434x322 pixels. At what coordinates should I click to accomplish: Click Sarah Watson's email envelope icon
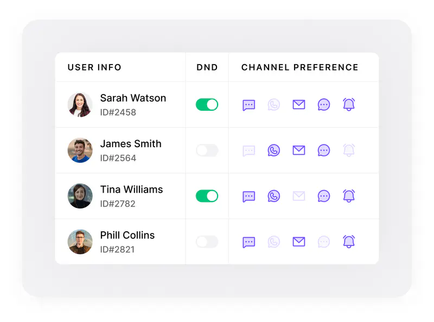(x=299, y=104)
